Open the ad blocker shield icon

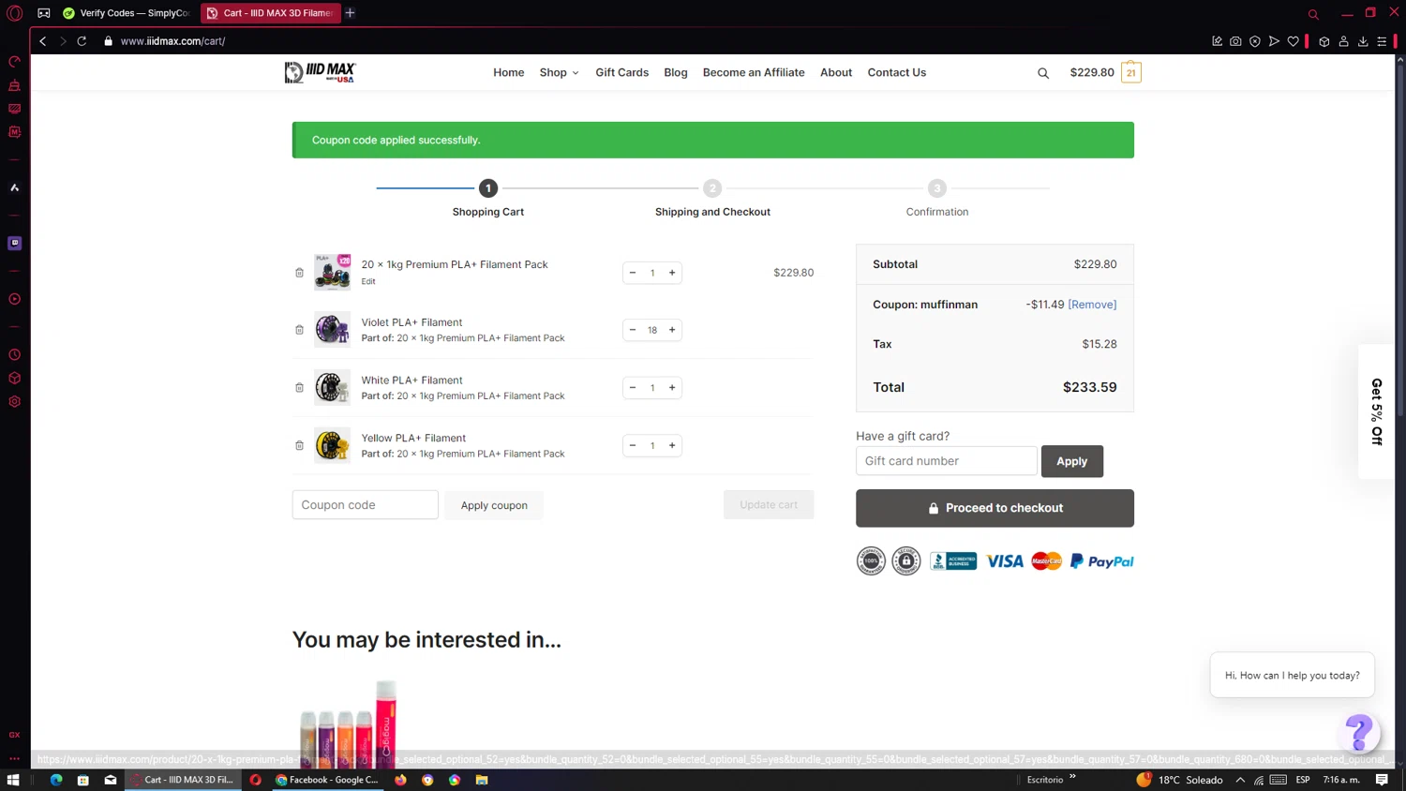tap(1255, 41)
